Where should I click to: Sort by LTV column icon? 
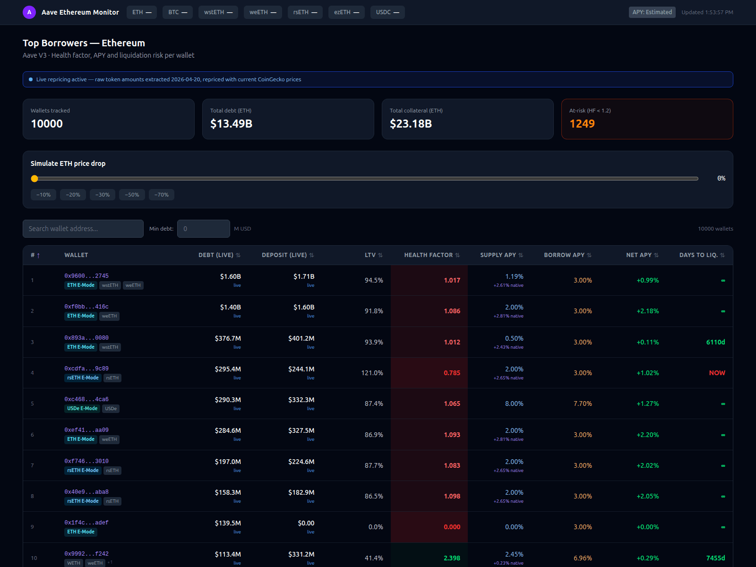380,255
